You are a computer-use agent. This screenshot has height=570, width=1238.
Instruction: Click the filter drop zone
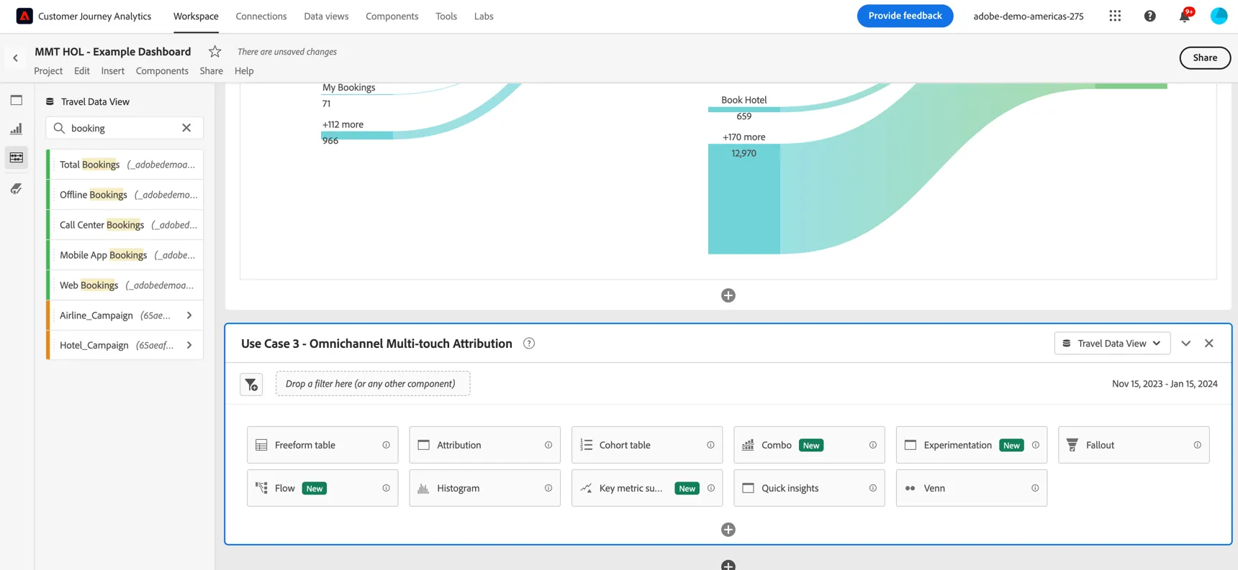pyautogui.click(x=373, y=384)
